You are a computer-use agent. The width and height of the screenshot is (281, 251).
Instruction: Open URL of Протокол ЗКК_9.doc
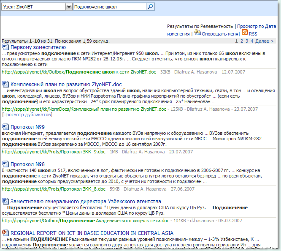[54, 152]
